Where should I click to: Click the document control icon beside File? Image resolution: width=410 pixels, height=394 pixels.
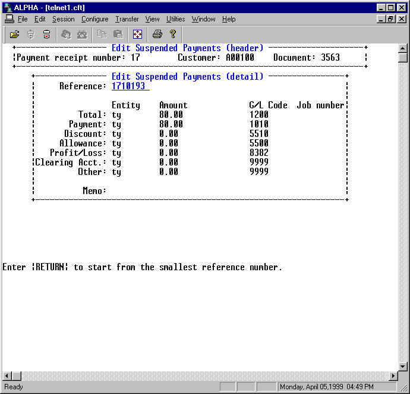(x=10, y=19)
